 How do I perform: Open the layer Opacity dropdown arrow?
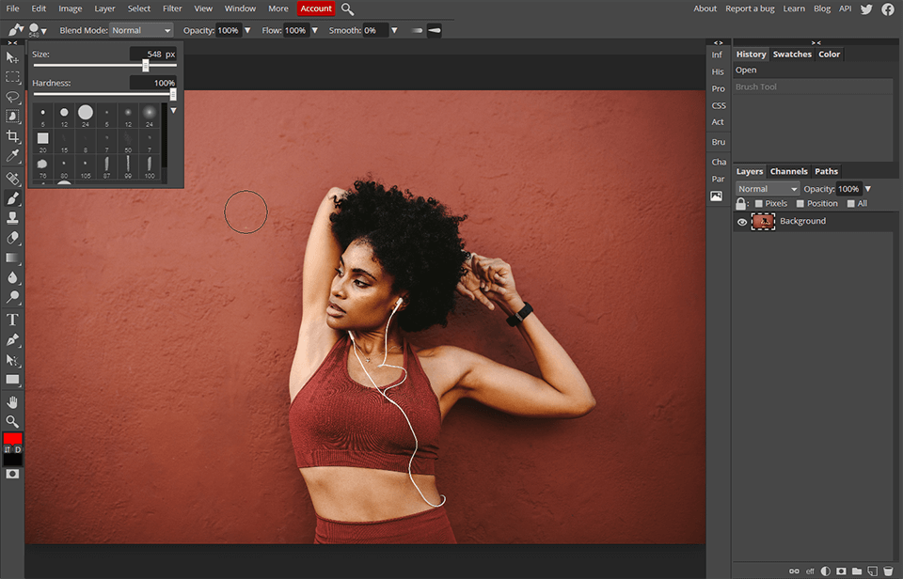tap(866, 188)
